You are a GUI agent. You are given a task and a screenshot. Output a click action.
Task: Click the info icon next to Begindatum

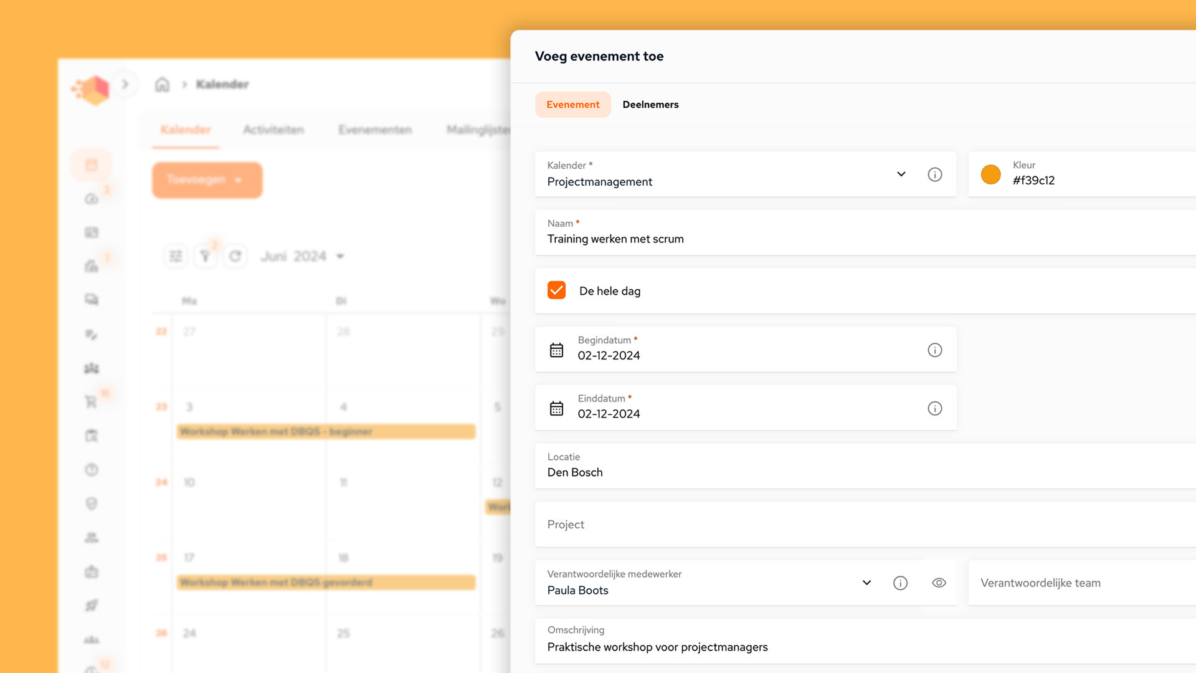[934, 350]
